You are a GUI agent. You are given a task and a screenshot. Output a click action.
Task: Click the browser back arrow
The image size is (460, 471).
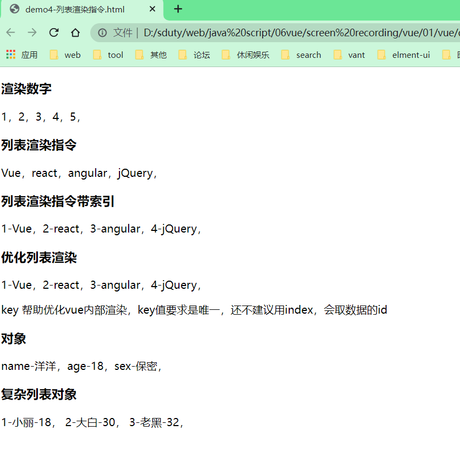click(11, 32)
